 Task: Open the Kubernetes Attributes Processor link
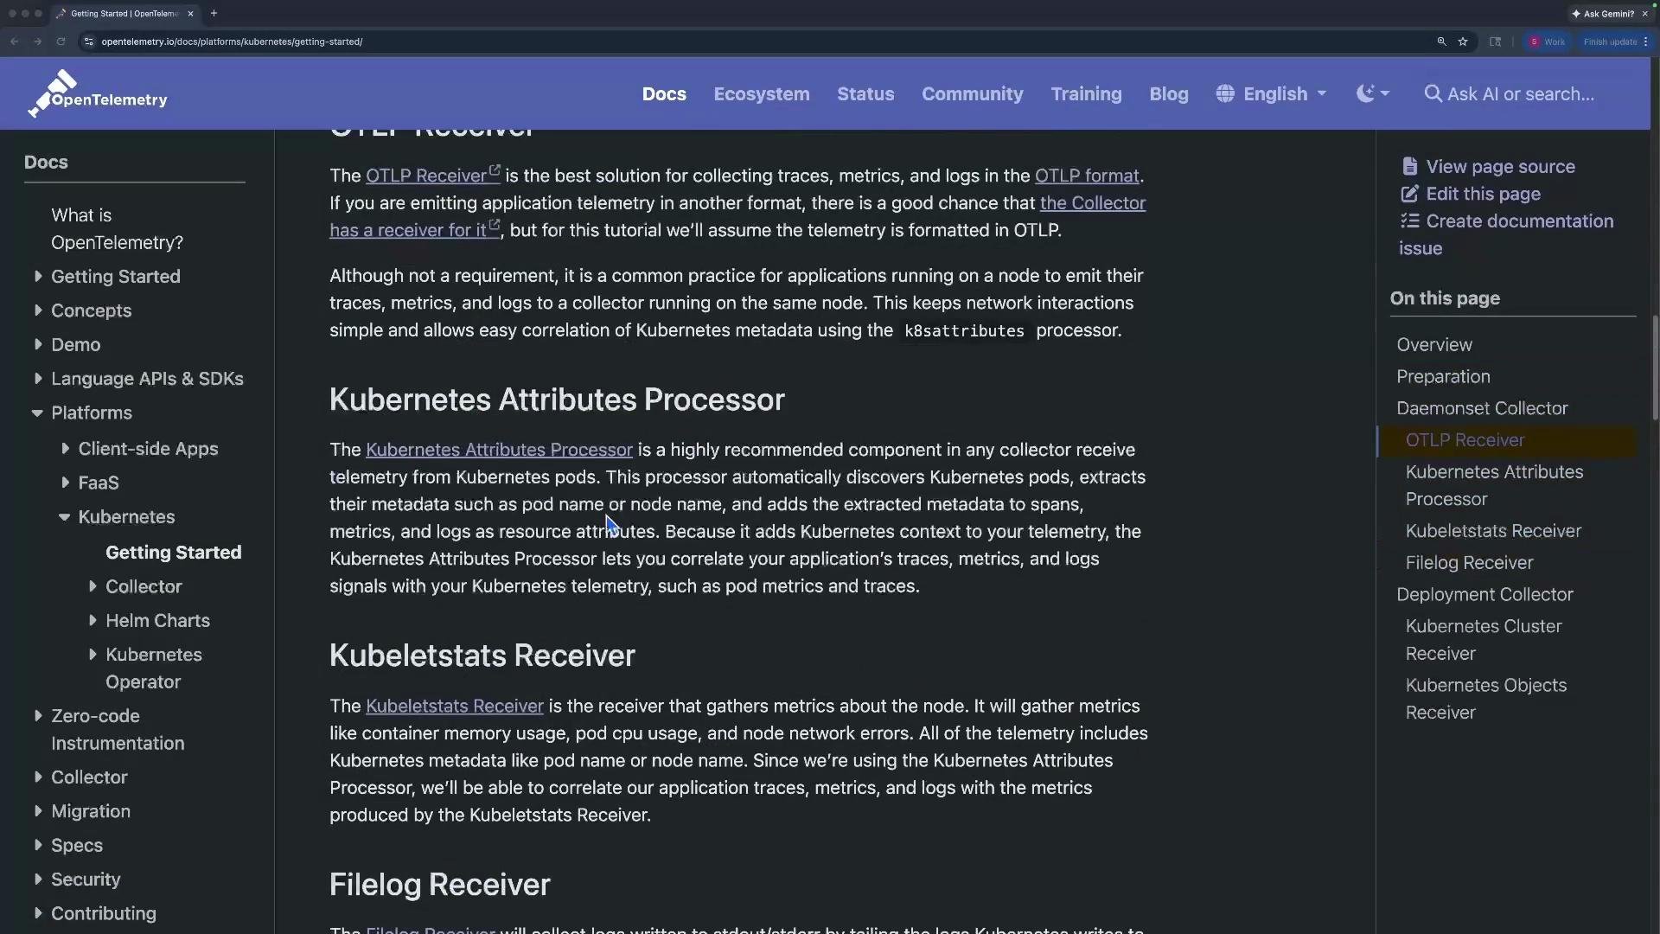pyautogui.click(x=499, y=450)
